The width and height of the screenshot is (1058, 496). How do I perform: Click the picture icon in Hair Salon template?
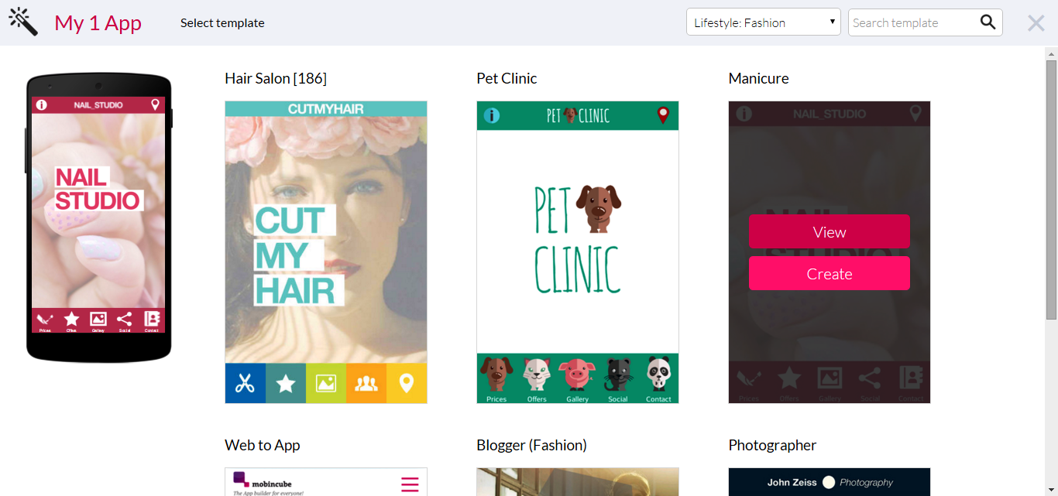326,383
